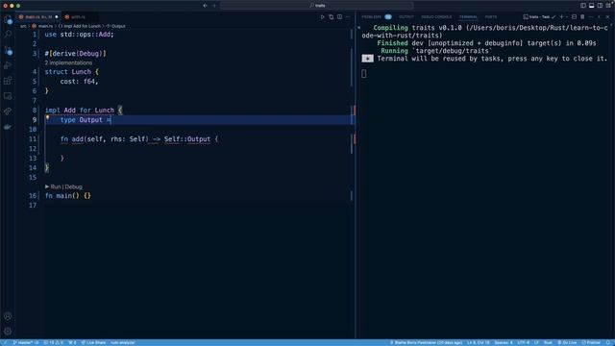The width and height of the screenshot is (615, 346).
Task: Open the Output panel tab
Action: coord(406,17)
